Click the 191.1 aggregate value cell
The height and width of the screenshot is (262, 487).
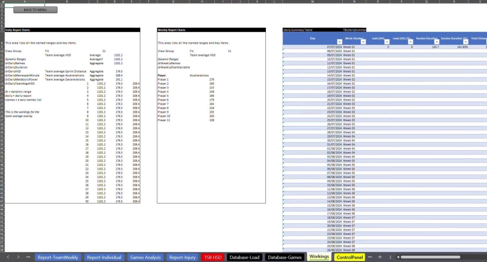[x=119, y=80]
